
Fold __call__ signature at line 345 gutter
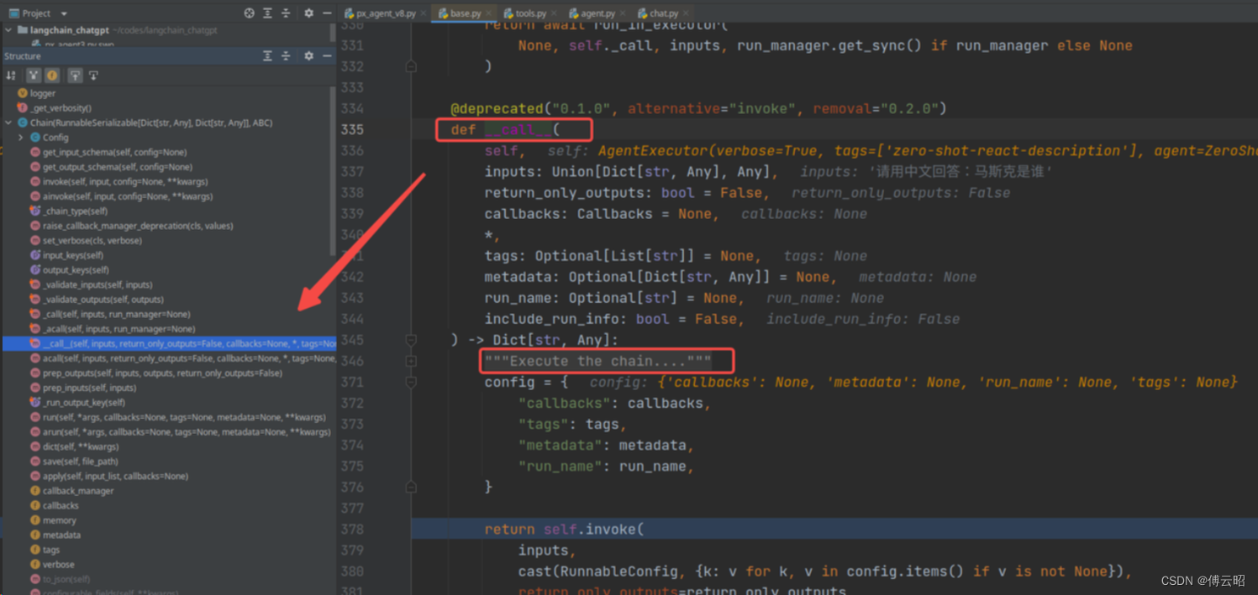411,340
